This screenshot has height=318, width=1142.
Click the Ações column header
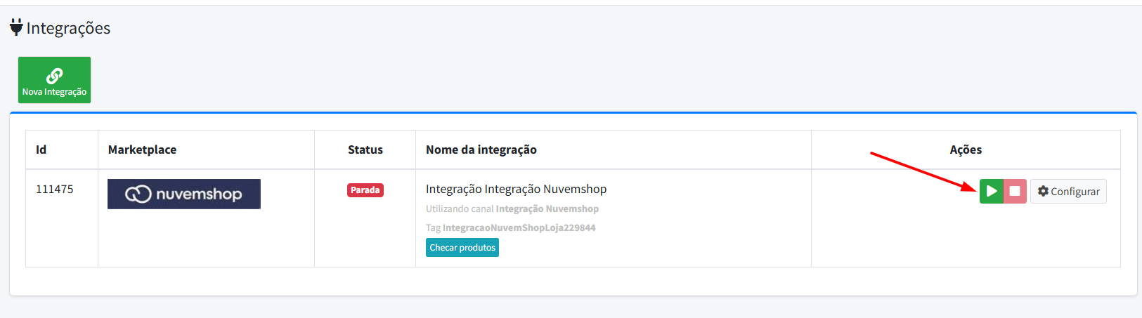point(966,150)
